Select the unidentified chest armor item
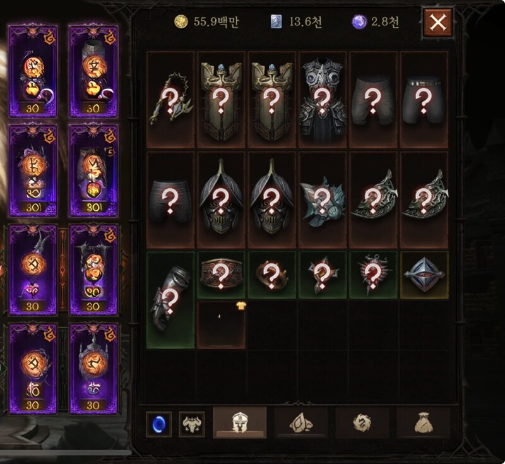Viewport: 505px width, 464px height. click(x=323, y=100)
